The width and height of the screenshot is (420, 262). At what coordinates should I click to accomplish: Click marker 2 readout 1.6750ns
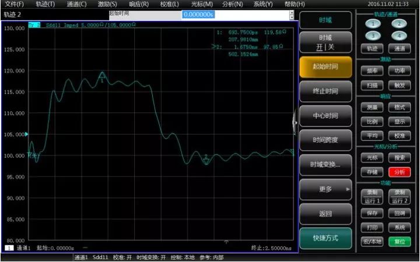point(246,47)
